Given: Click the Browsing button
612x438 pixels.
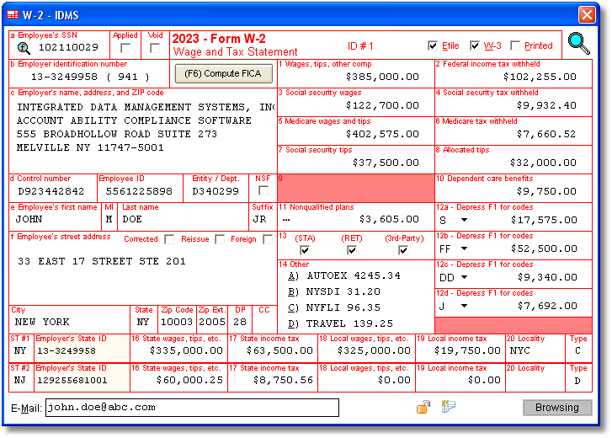Looking at the screenshot, I should [x=557, y=408].
